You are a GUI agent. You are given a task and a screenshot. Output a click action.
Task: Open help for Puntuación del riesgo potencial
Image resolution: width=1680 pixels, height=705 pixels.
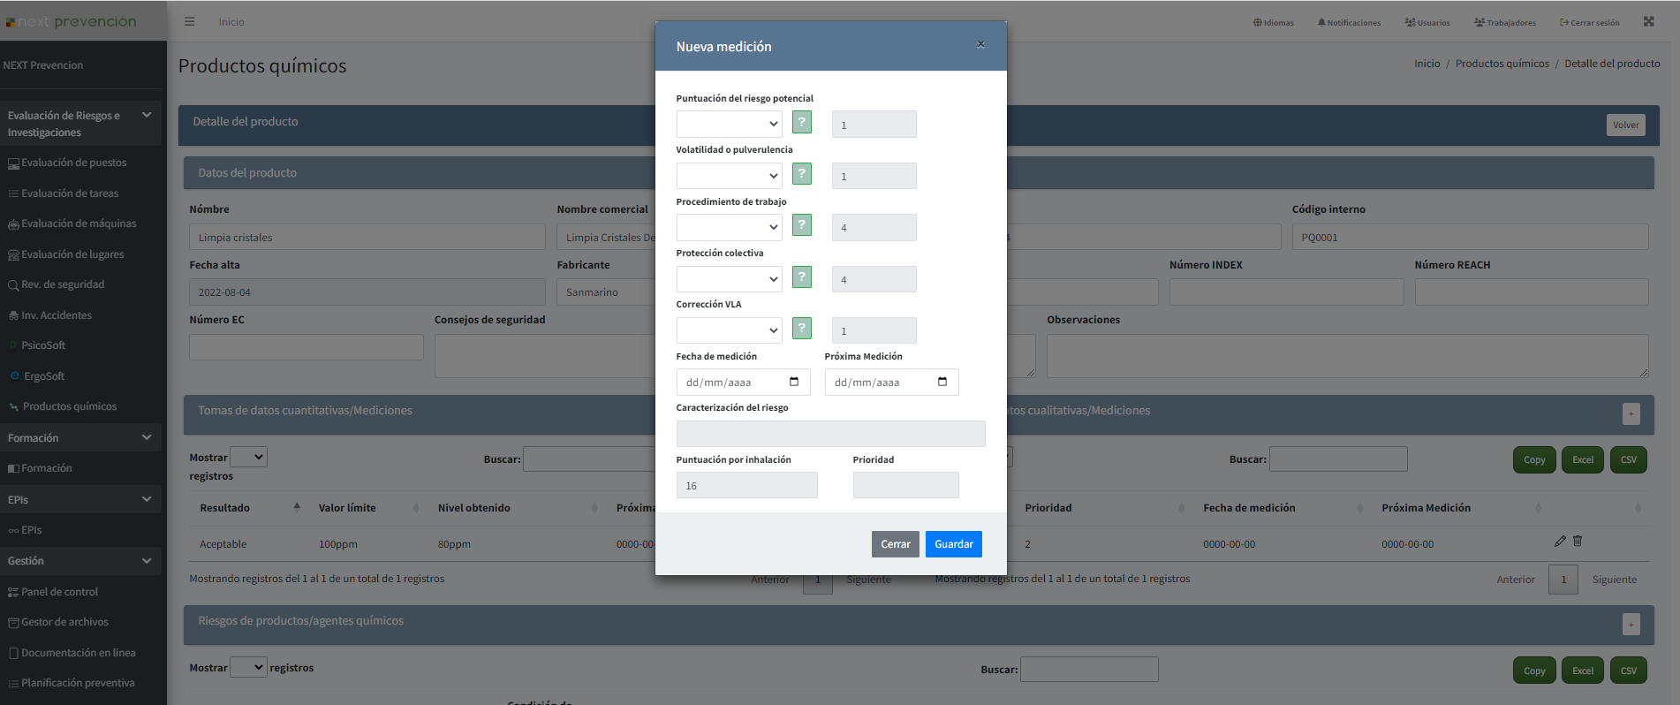click(x=802, y=123)
